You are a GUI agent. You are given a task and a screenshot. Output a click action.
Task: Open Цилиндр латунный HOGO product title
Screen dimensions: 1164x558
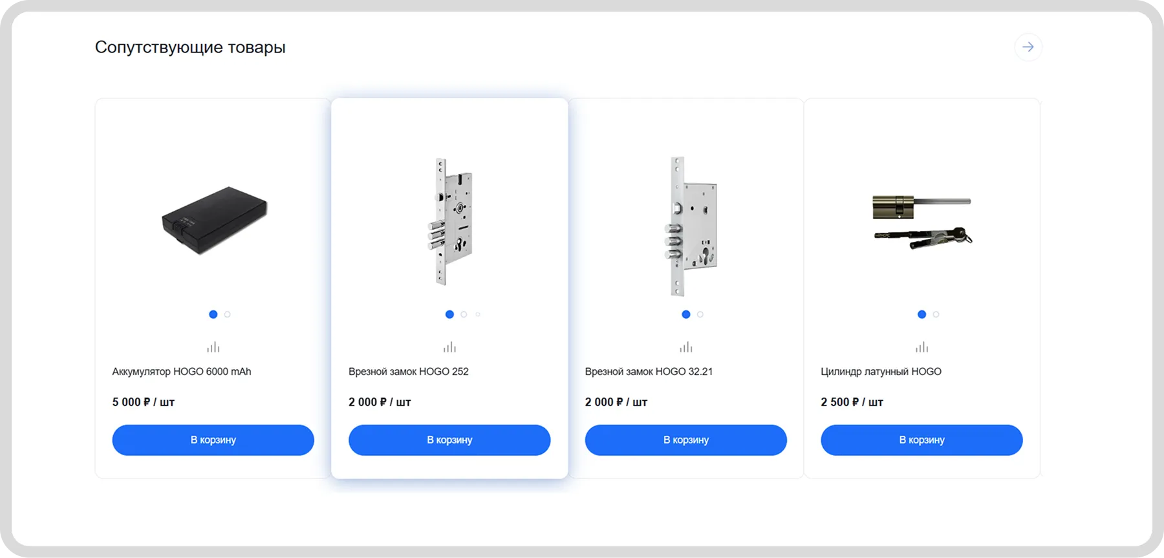click(881, 372)
